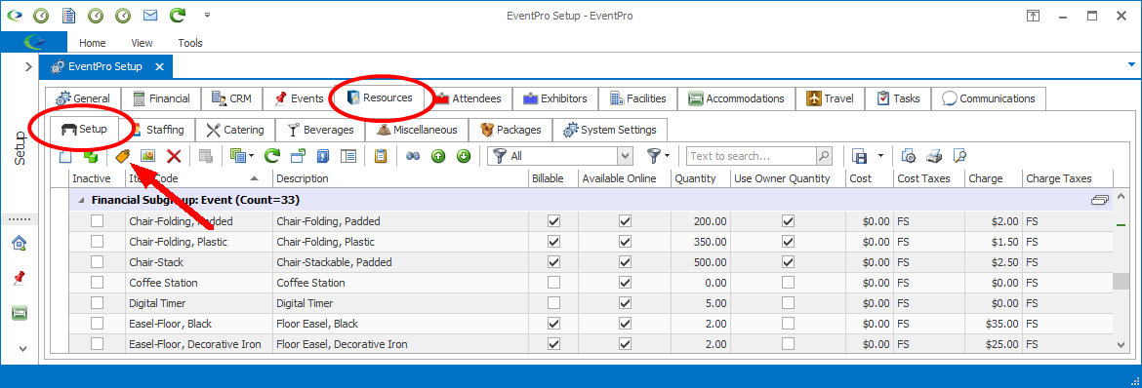Click the green refresh icon in title bar

point(177,15)
